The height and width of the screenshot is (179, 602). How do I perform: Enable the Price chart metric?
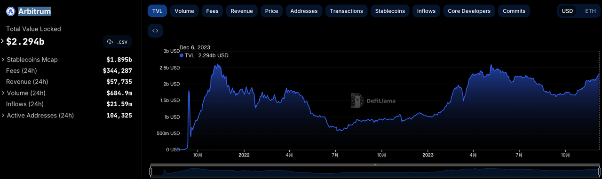tap(271, 11)
